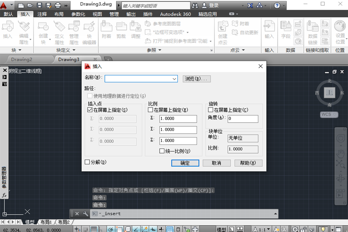Click the pan hand icon in navigation bar

(x=341, y=154)
